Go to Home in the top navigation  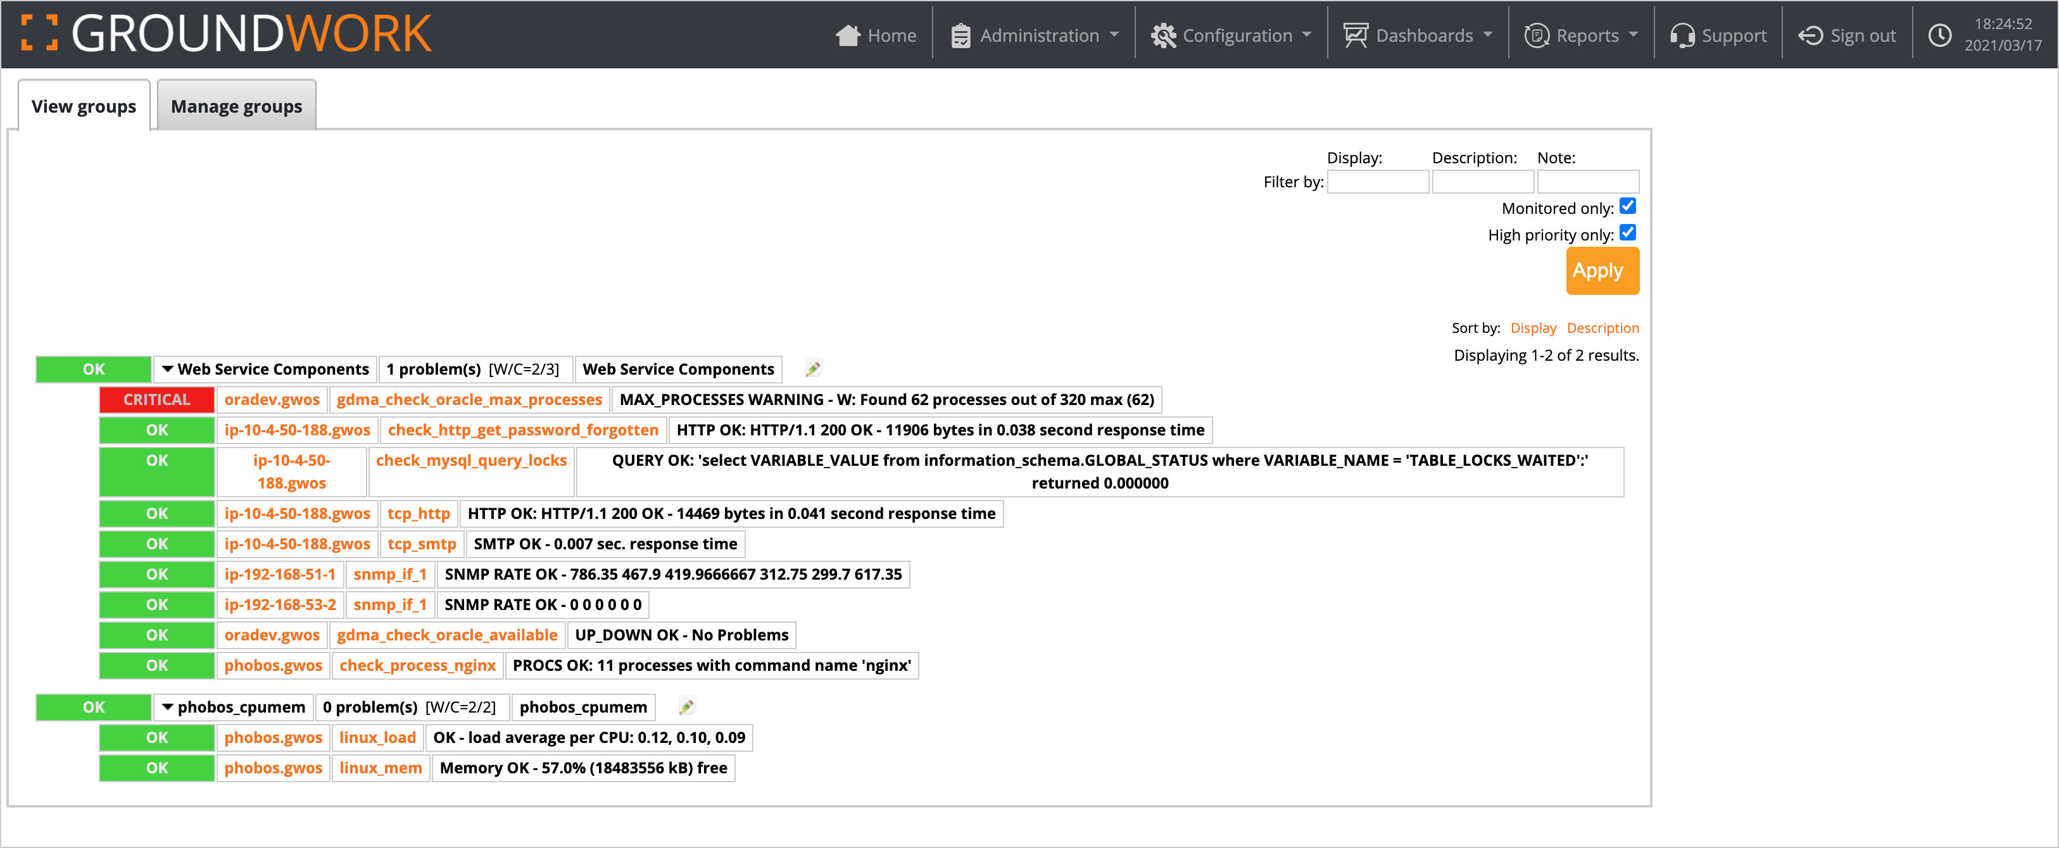[876, 36]
